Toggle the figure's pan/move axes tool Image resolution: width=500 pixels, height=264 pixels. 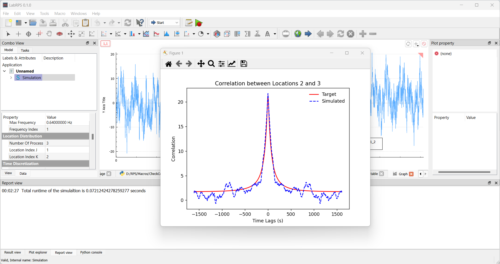point(201,64)
